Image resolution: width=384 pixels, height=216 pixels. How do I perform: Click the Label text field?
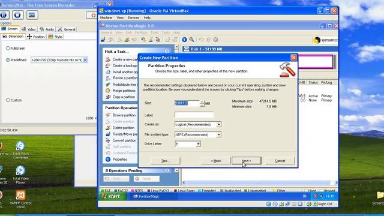point(194,115)
